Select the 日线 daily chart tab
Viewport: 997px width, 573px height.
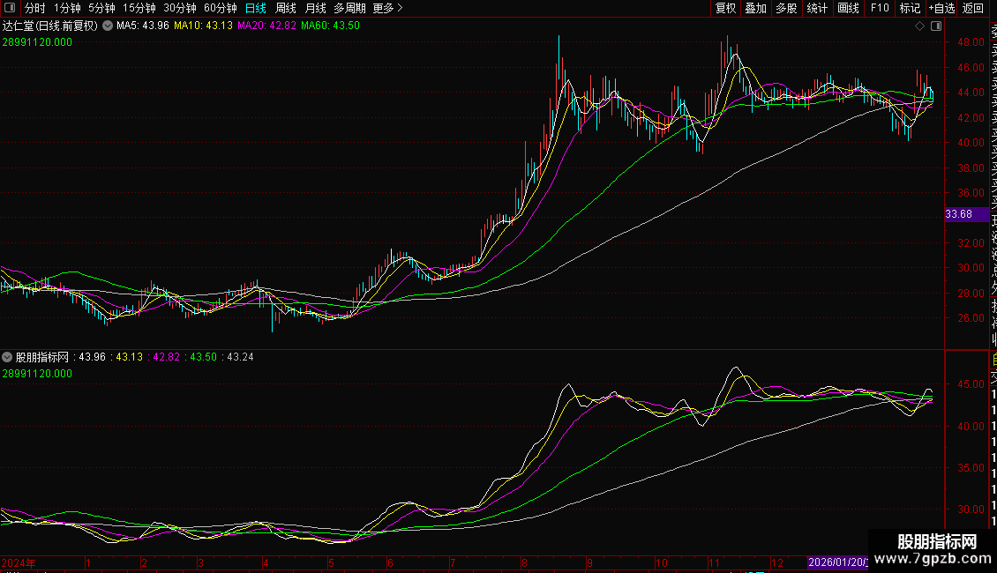pos(256,8)
